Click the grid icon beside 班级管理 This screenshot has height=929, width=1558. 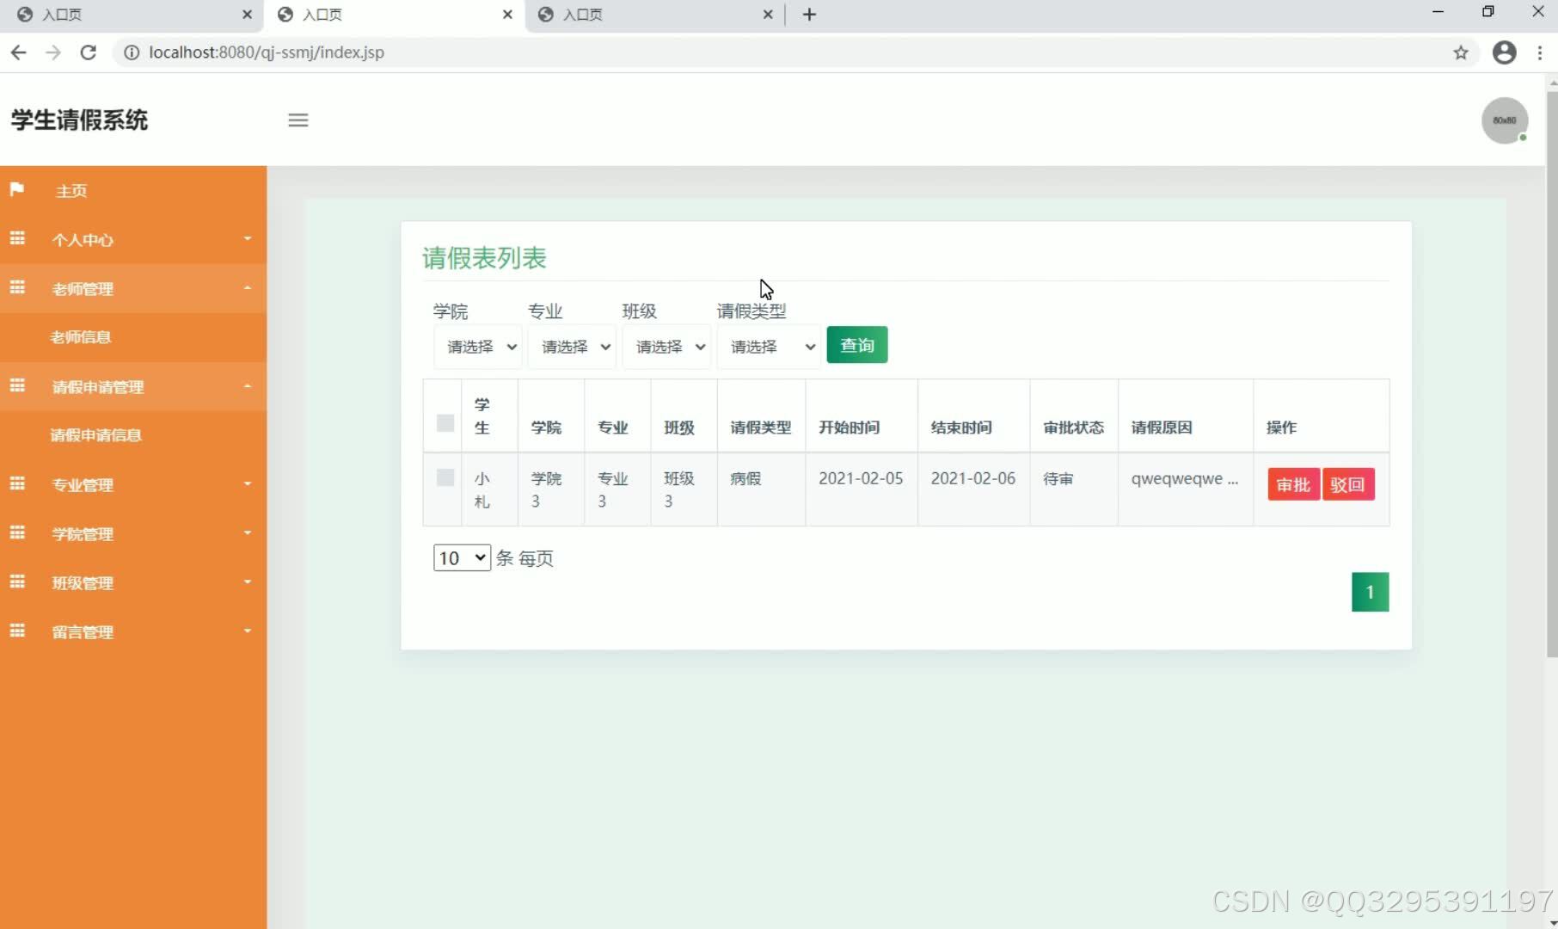[17, 581]
